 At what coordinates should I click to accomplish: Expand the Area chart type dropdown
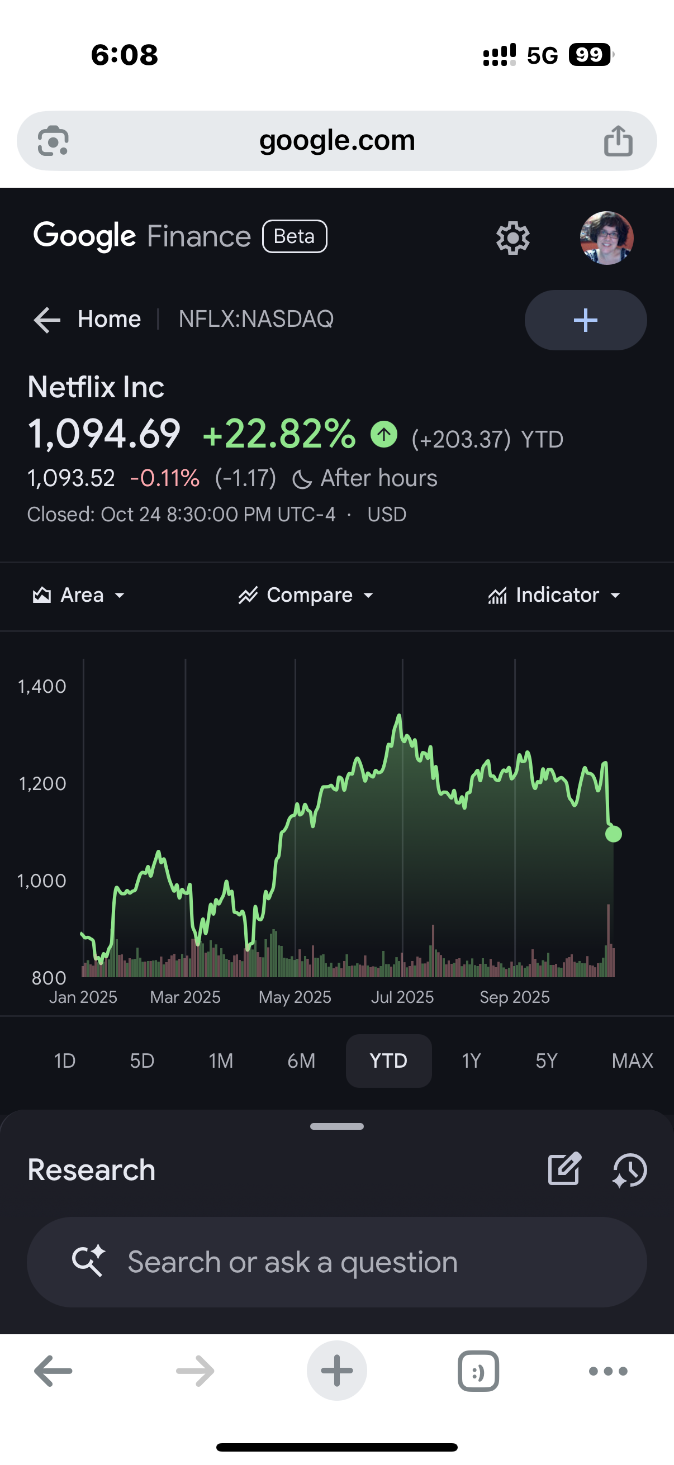(78, 595)
